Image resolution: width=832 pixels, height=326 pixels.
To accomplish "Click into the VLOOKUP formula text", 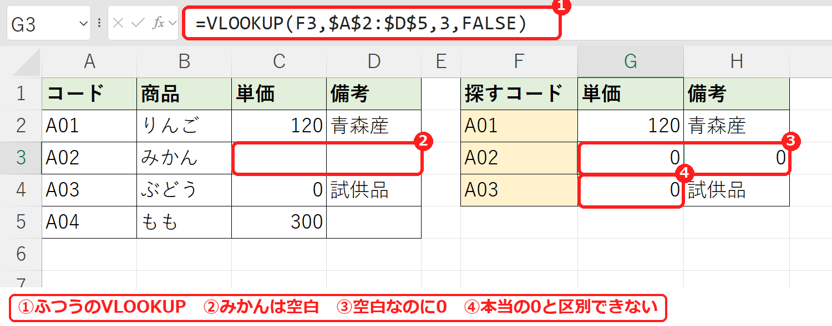I will point(361,23).
